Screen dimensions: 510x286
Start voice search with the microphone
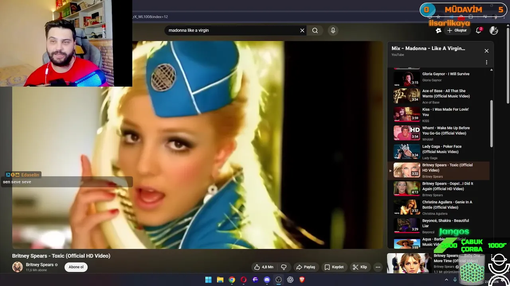coord(333,30)
